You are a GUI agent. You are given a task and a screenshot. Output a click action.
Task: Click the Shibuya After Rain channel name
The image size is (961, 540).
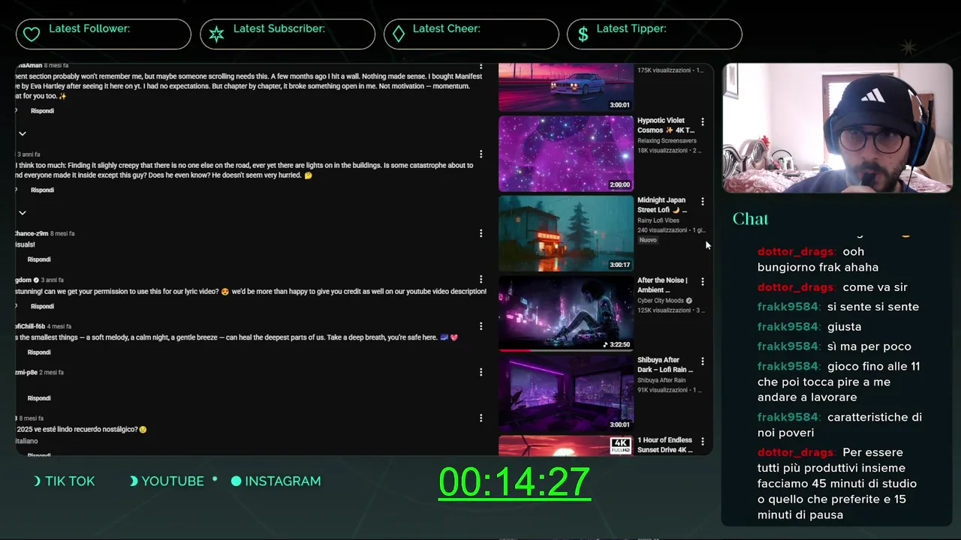661,380
